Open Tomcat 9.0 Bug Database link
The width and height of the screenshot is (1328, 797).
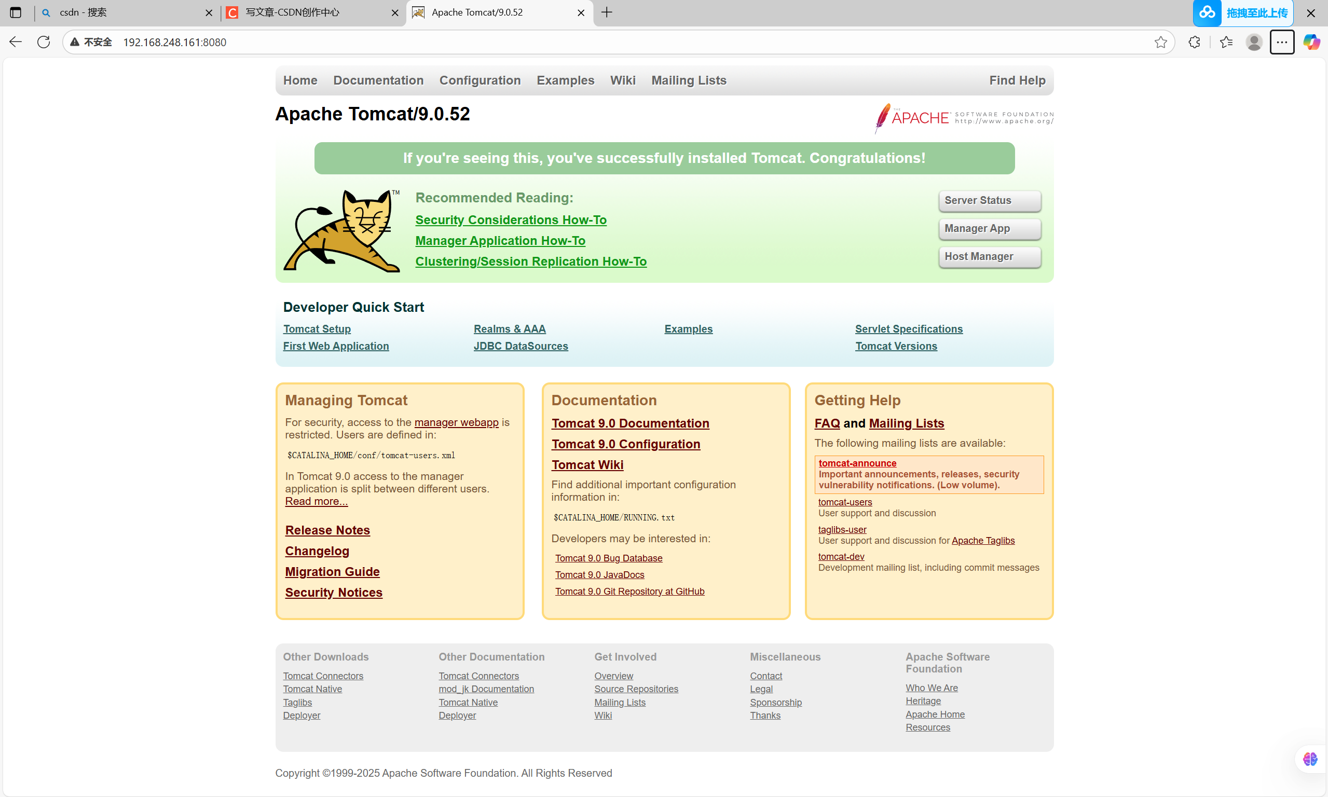pyautogui.click(x=608, y=558)
